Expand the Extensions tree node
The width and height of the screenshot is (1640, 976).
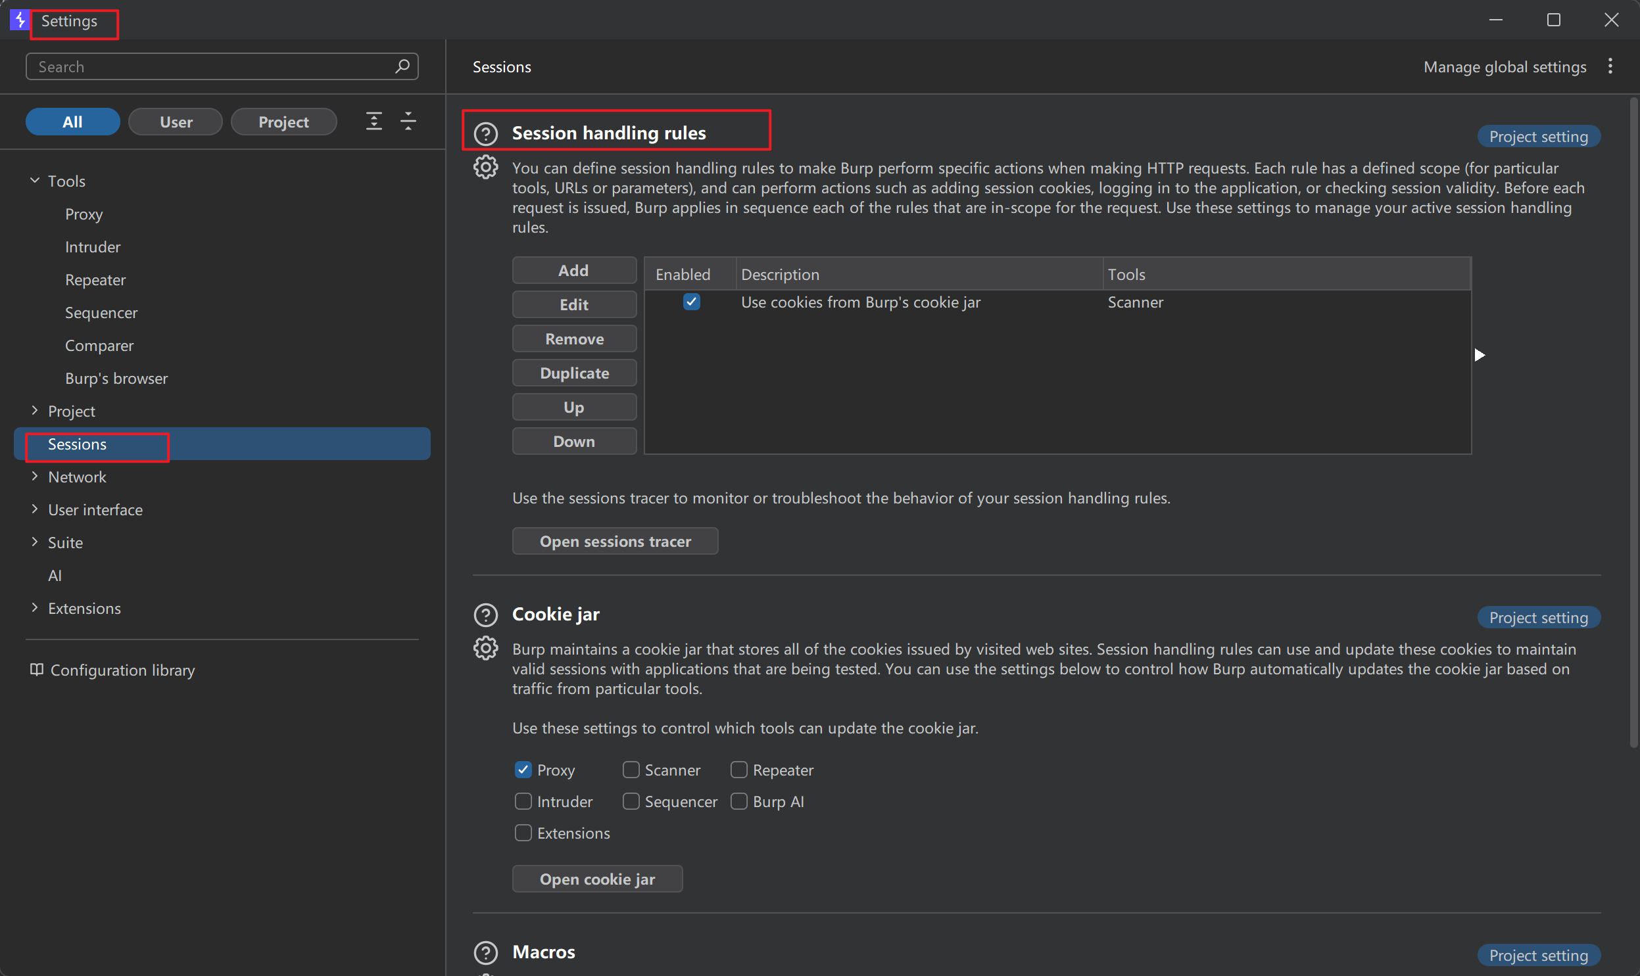tap(34, 608)
